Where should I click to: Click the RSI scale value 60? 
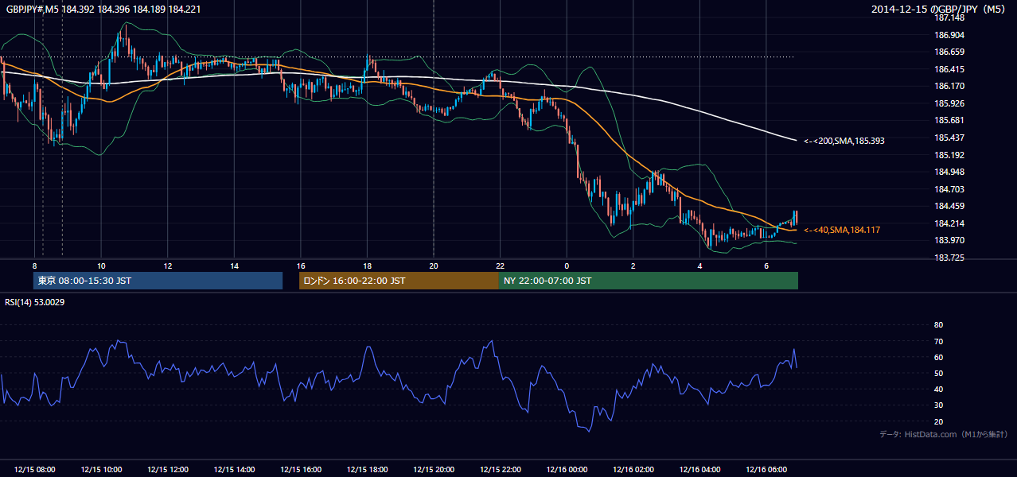coord(938,357)
